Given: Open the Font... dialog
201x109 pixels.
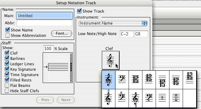Looking at the screenshot, I should click(62, 34).
